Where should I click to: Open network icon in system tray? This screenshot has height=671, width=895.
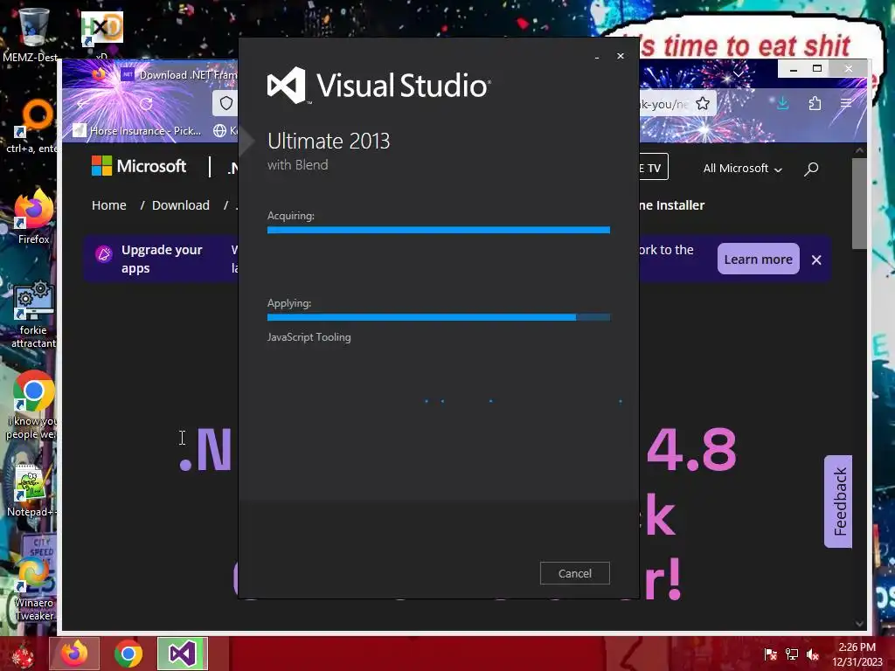coord(791,654)
